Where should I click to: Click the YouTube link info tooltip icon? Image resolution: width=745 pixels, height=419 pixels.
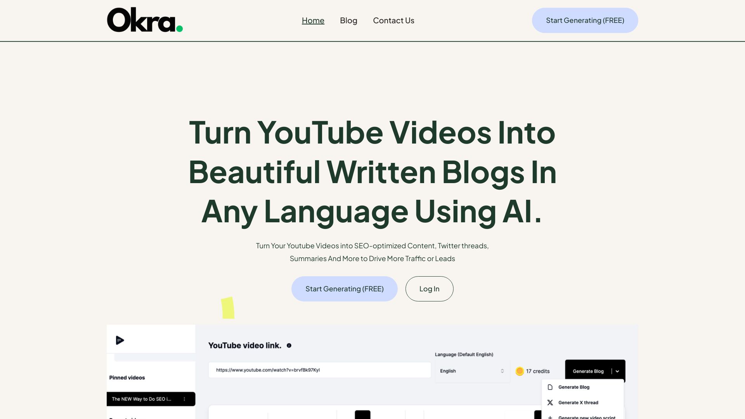(x=289, y=345)
